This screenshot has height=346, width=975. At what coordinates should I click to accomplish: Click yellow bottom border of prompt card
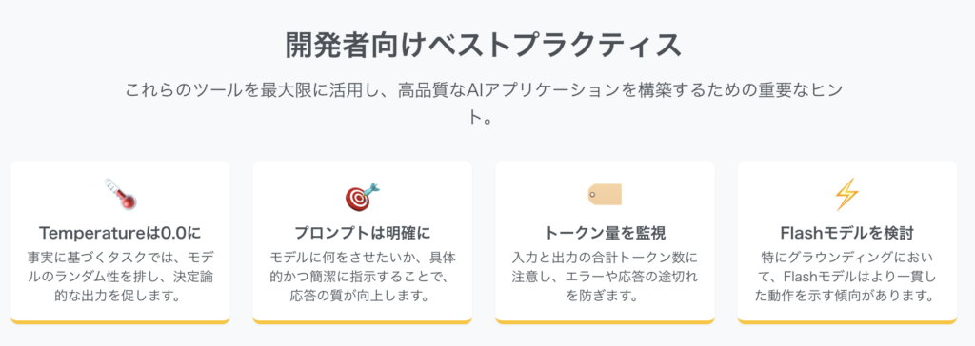pyautogui.click(x=362, y=322)
